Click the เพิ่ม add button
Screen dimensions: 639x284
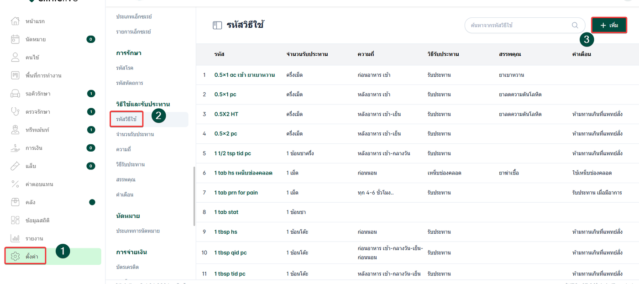[609, 25]
